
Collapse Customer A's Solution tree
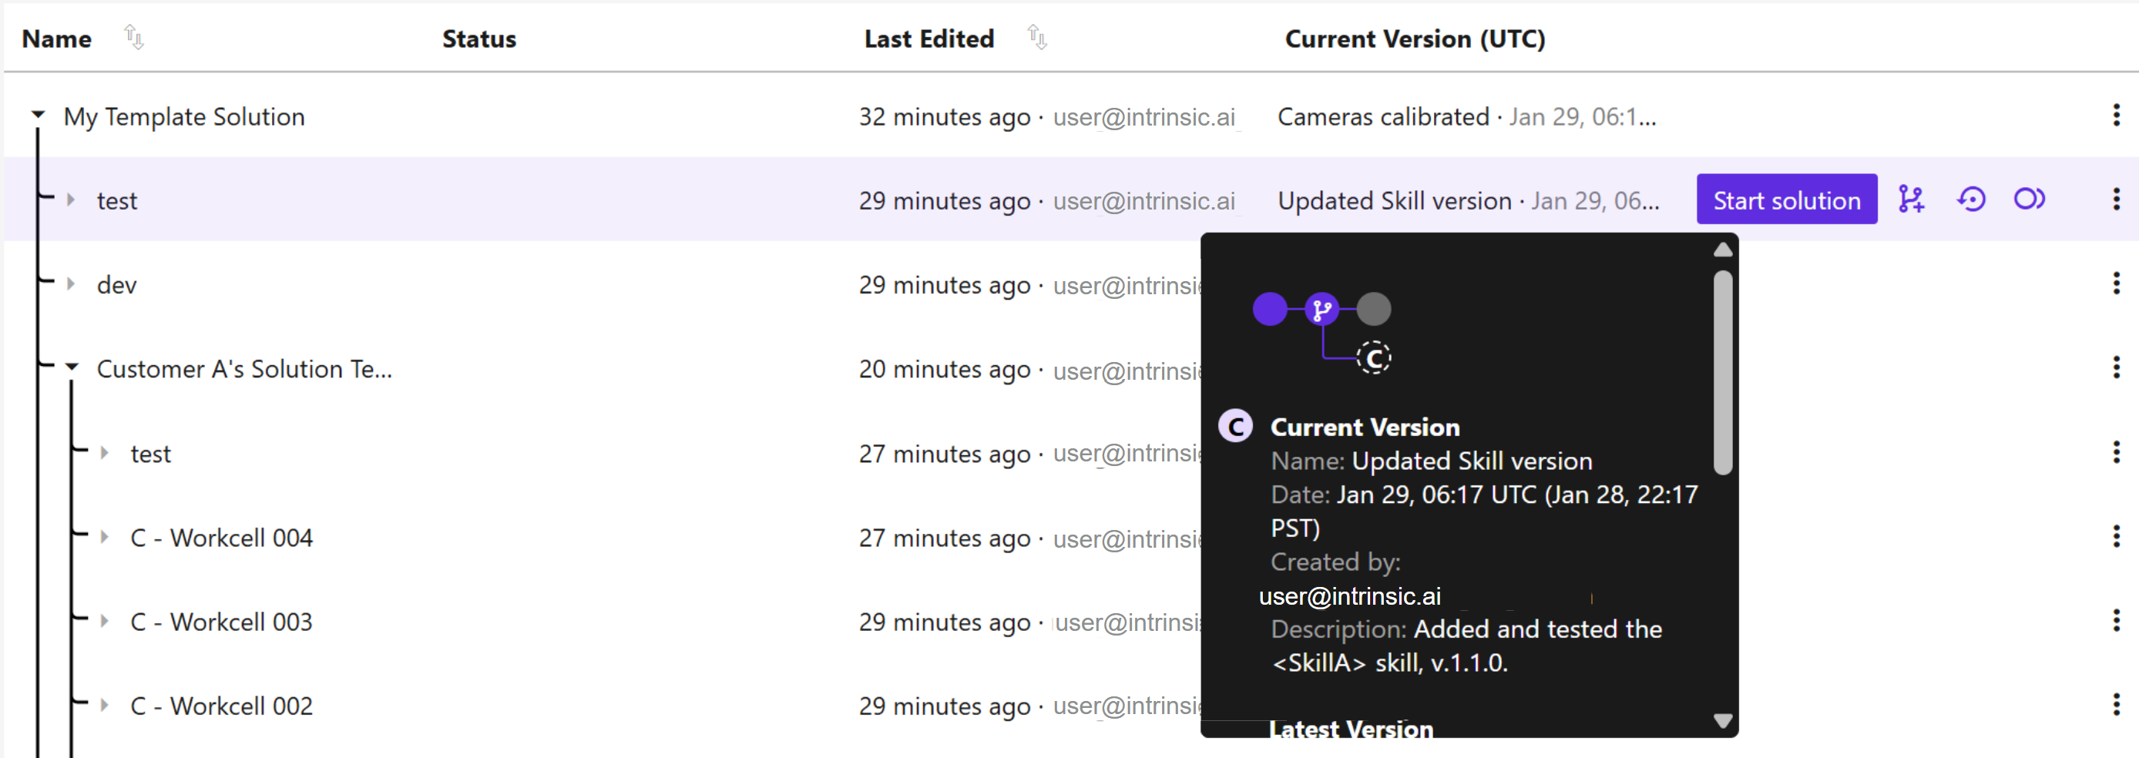point(71,367)
